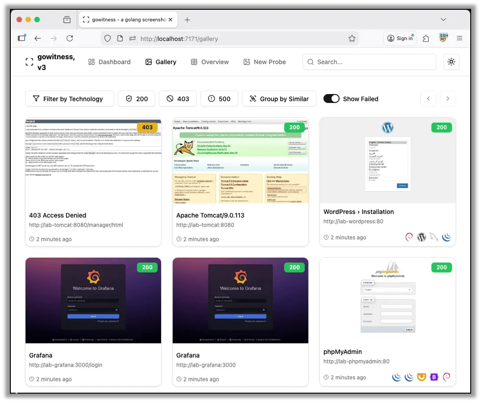Click the 403 status badge
Screen dimensions: 481x403
tap(147, 127)
